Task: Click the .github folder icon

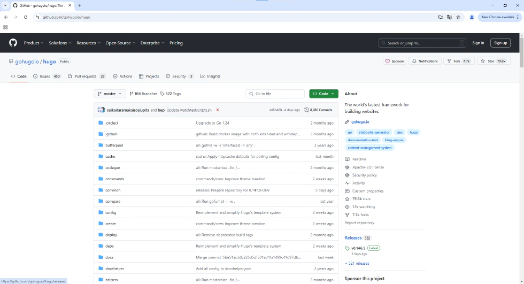Action: (x=100, y=134)
